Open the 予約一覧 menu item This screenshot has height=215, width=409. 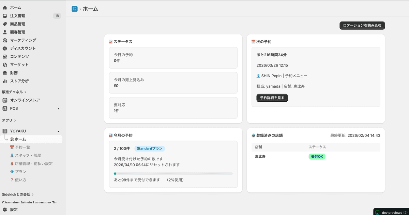pyautogui.click(x=22, y=147)
